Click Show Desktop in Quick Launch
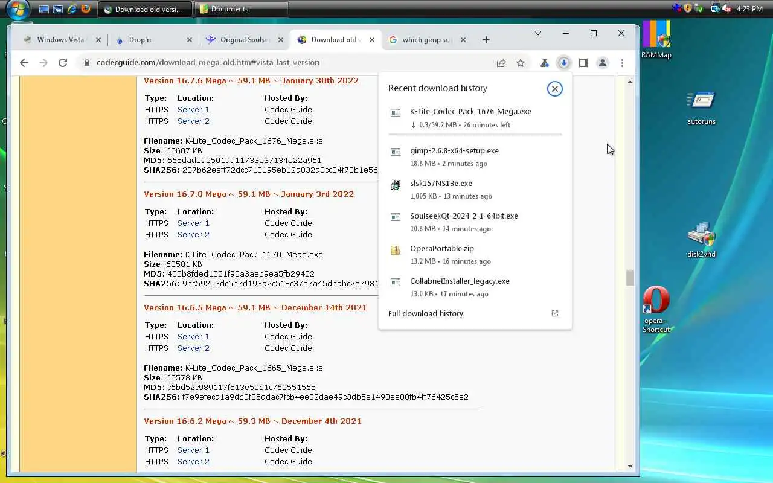This screenshot has width=773, height=483. click(x=43, y=9)
